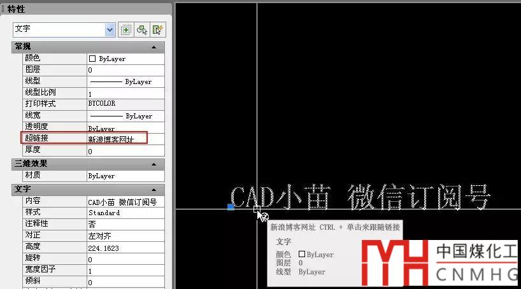Collapse the 文字 section
521x289 pixels.
click(154, 190)
